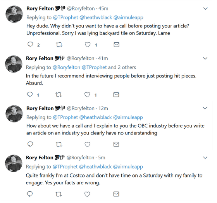Reply to the 41m 'hit pieces' tweet
The height and width of the screenshot is (203, 217).
click(30, 95)
